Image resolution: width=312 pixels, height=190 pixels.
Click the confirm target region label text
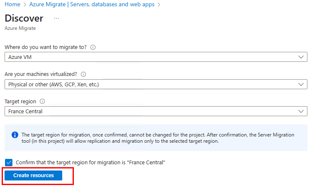pos(90,163)
